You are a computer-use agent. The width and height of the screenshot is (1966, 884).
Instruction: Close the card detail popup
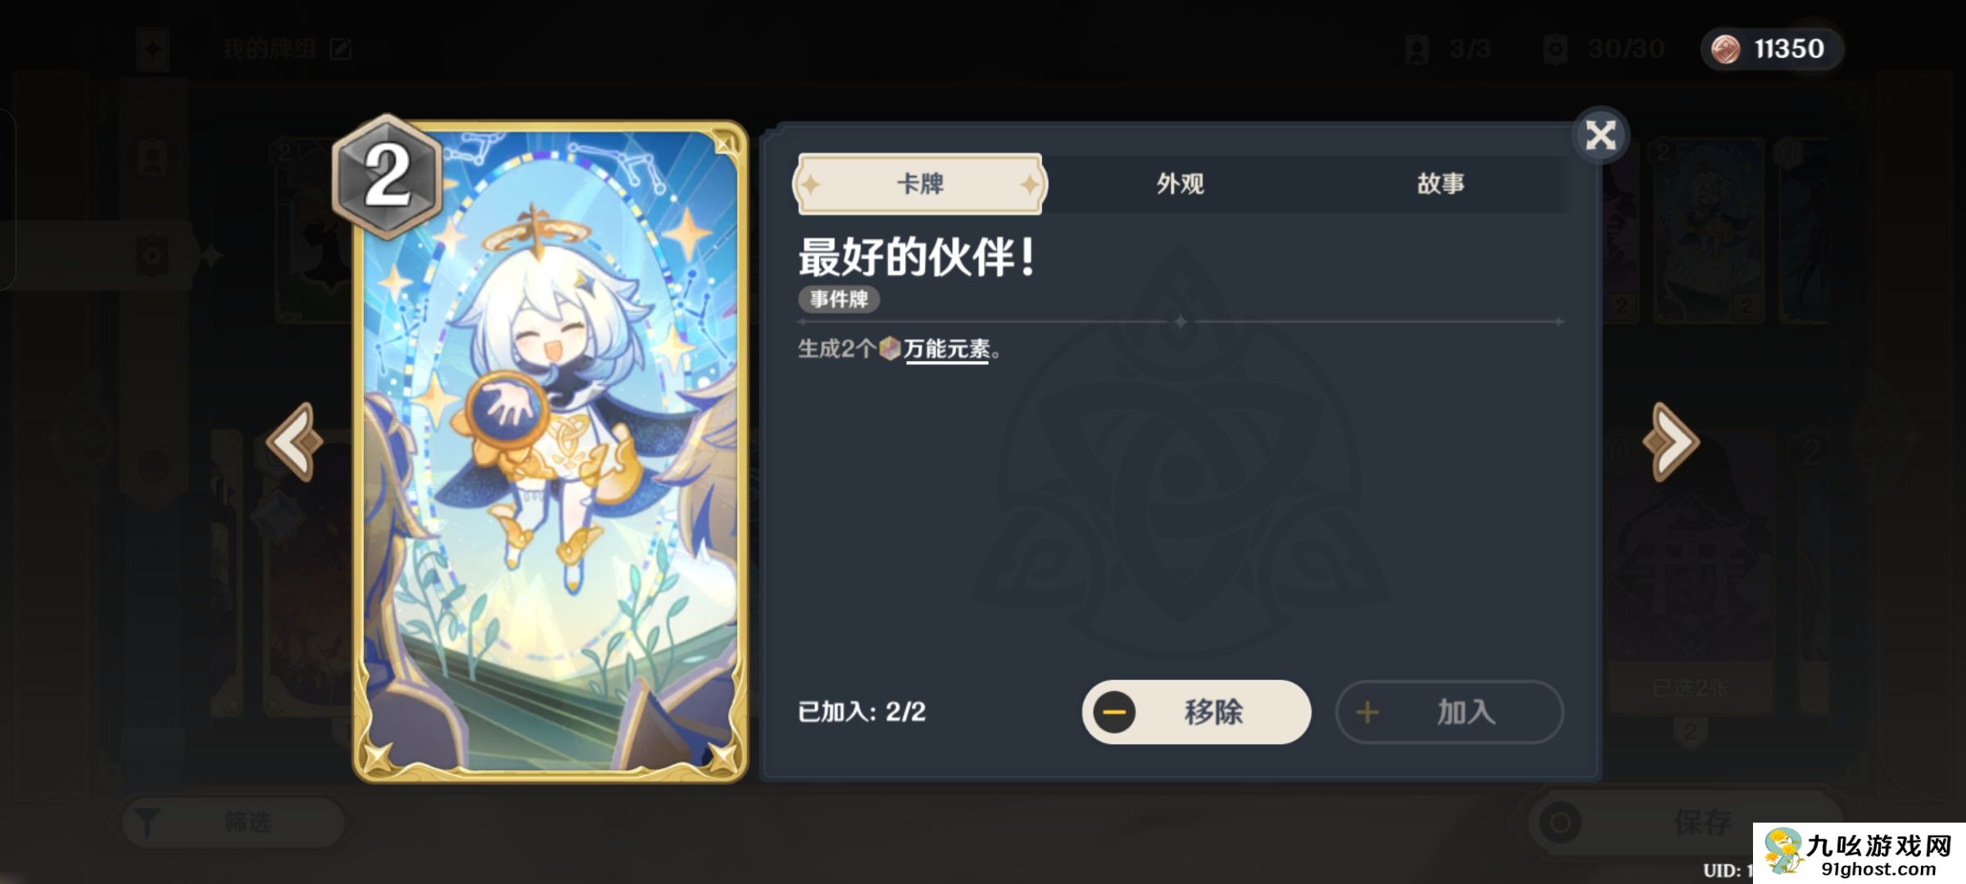coord(1600,135)
